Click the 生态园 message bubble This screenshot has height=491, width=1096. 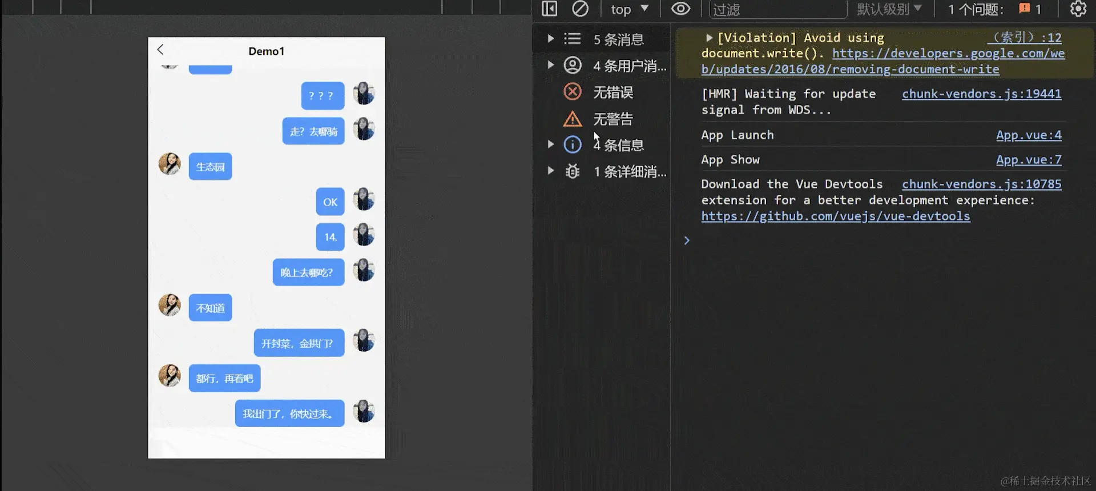click(210, 167)
